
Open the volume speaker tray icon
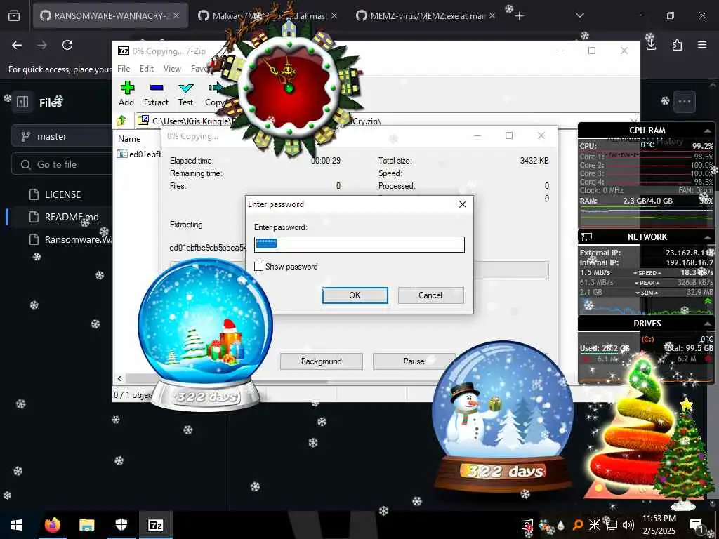coord(628,525)
